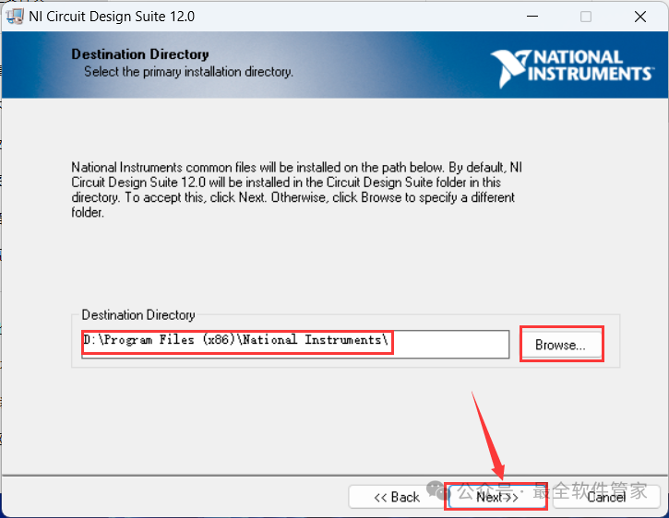Cancel the installation wizard
The height and width of the screenshot is (518, 669).
(x=606, y=497)
